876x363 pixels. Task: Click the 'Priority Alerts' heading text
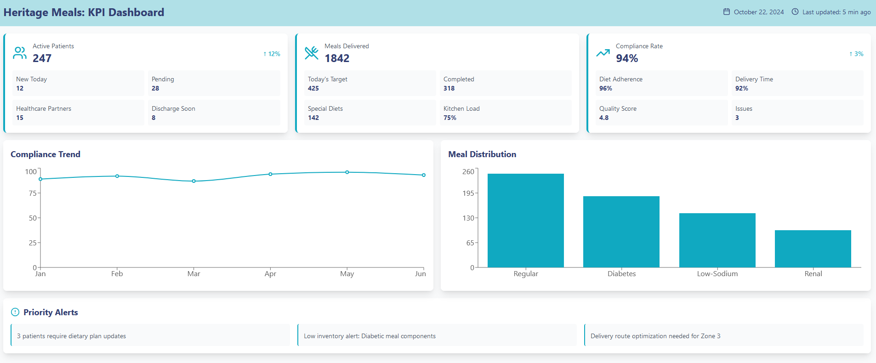click(51, 312)
